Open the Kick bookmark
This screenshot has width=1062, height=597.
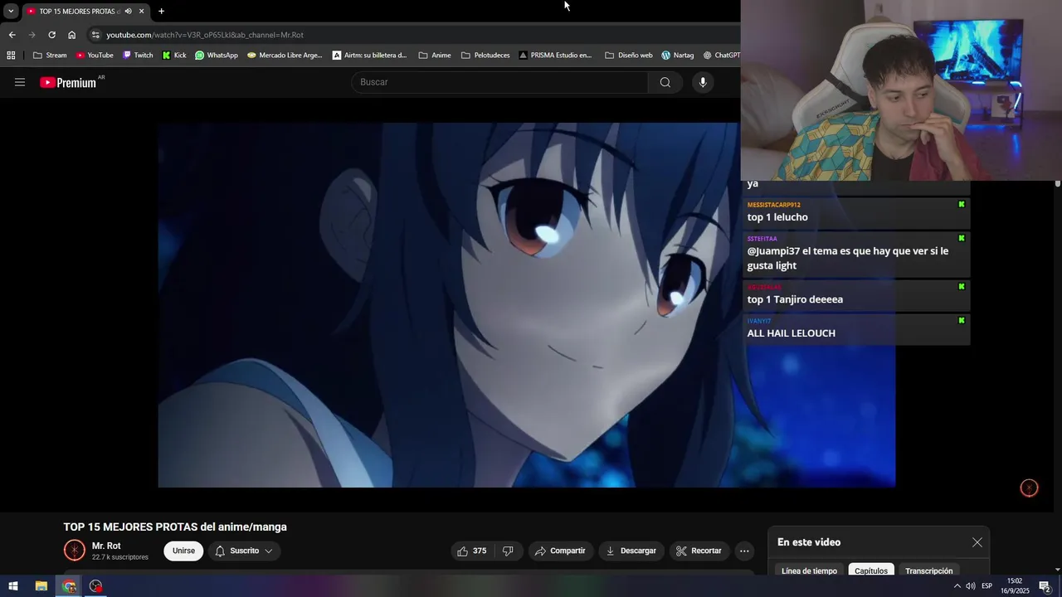pyautogui.click(x=174, y=56)
